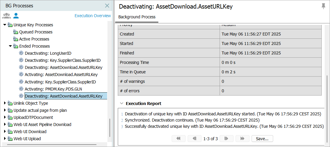Viewport: 330px width, 147px height.
Task: Select Activating: PMDM.Key.PDS.GLN process
Action: [x=53, y=89]
